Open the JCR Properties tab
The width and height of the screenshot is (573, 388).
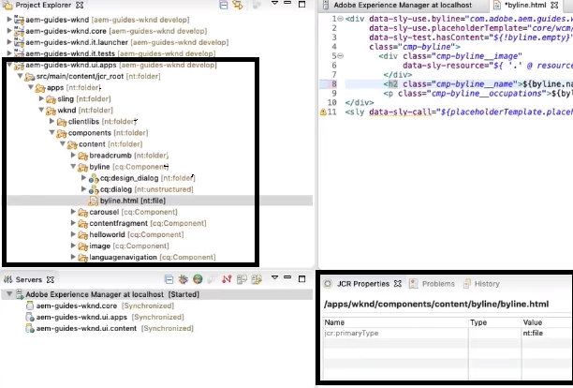click(x=363, y=284)
